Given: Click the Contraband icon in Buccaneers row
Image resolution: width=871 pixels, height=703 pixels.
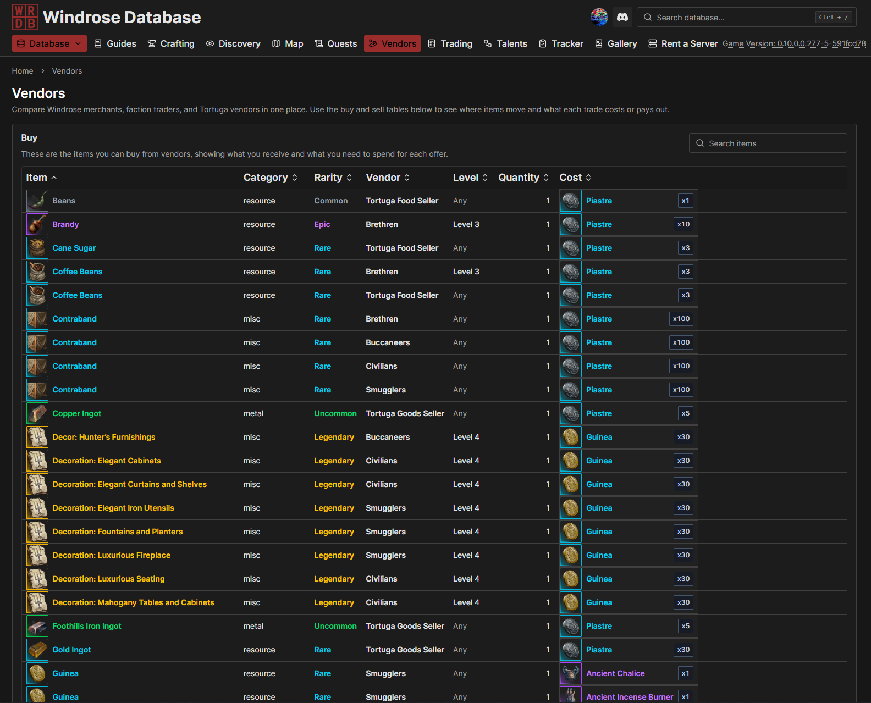Looking at the screenshot, I should (37, 342).
